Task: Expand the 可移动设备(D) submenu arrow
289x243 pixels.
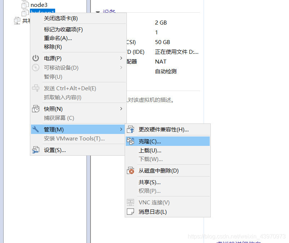Action: tap(121, 68)
